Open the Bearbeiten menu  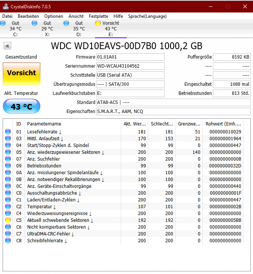pos(28,16)
